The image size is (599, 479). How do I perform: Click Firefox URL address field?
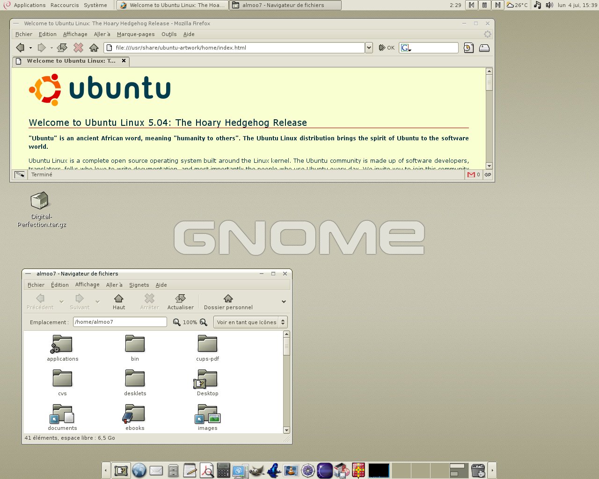[234, 48]
